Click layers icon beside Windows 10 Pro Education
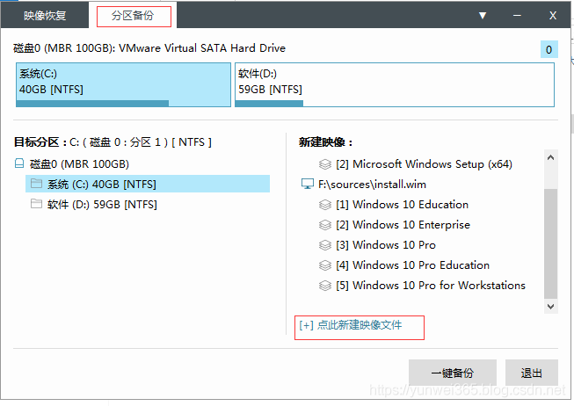Image resolution: width=574 pixels, height=406 pixels. [324, 265]
